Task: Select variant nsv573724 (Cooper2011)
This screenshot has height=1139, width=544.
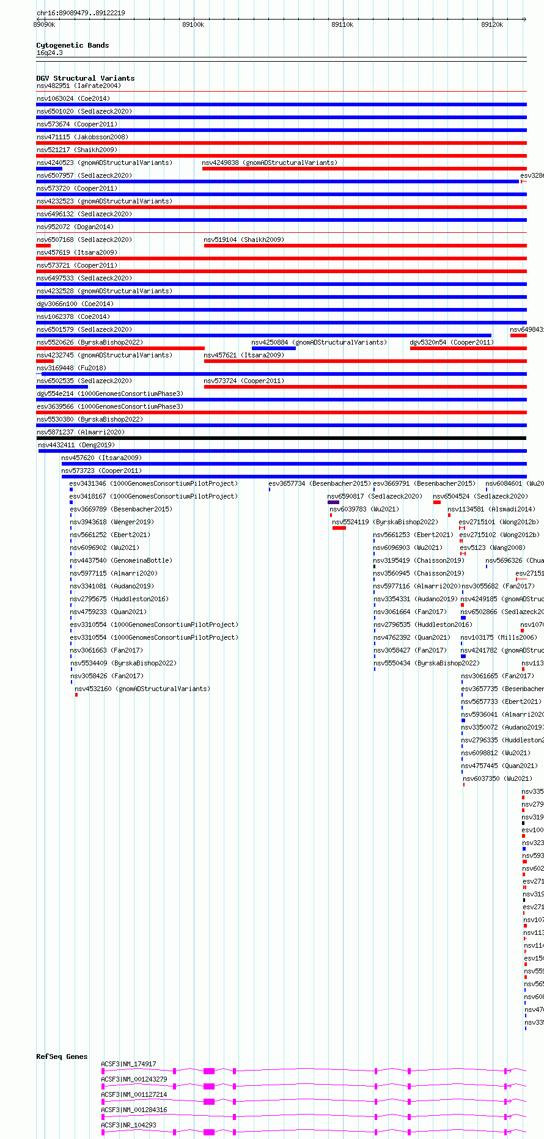Action: click(x=244, y=381)
